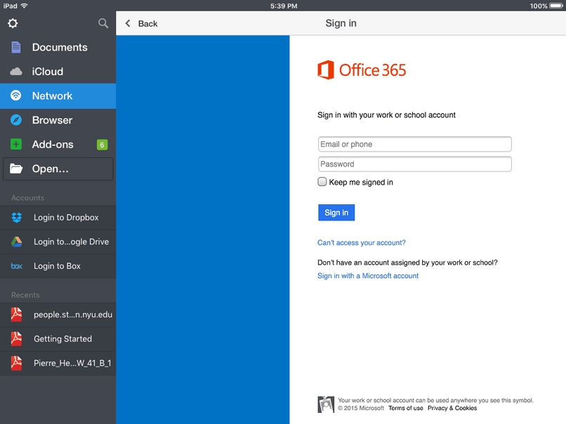This screenshot has width=566, height=424.
Task: Open the settings gear icon
Action: 13,23
